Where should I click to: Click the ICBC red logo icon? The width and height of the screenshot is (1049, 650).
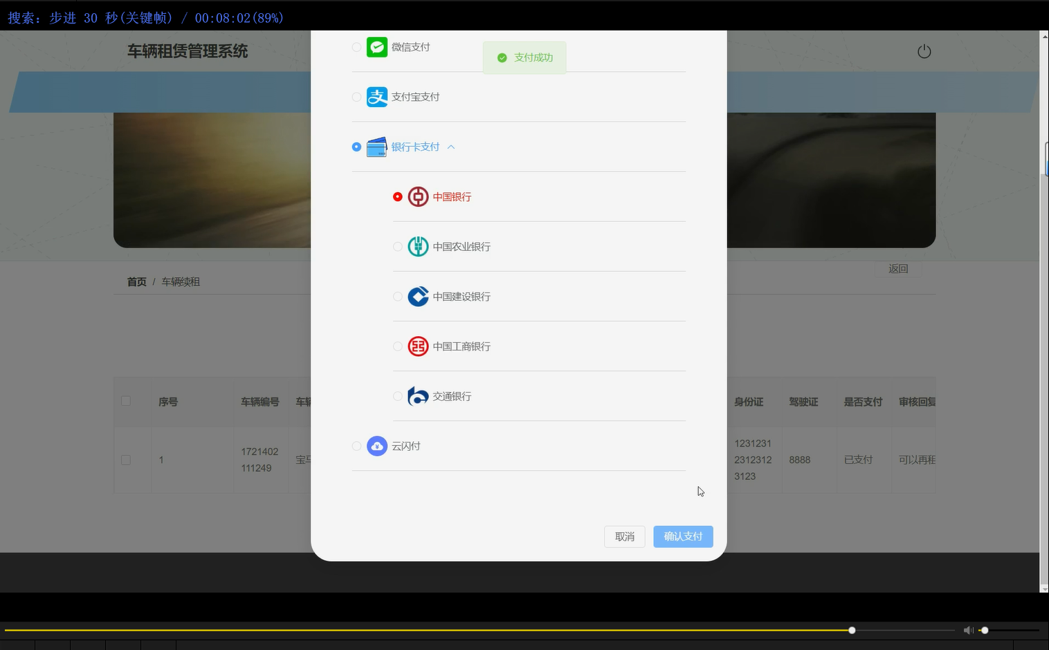pos(418,346)
